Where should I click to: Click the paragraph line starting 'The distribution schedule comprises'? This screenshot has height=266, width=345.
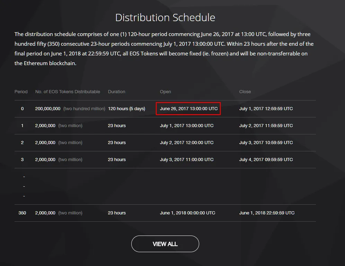click(x=162, y=34)
